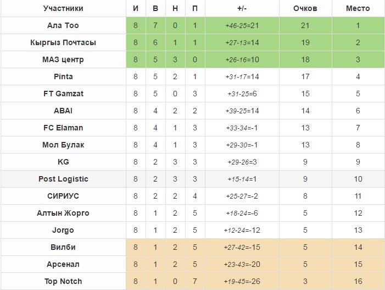Click on the Pinta team name
385x290 pixels.
pyautogui.click(x=63, y=76)
